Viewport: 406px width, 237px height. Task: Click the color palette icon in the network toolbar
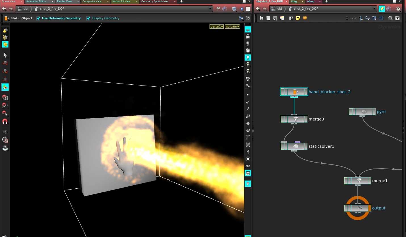coord(282,18)
